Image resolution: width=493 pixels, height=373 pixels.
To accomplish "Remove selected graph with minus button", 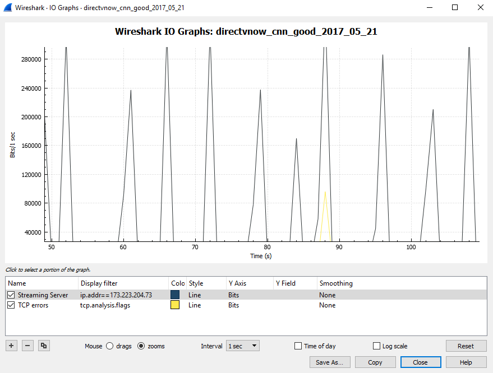I will point(27,346).
